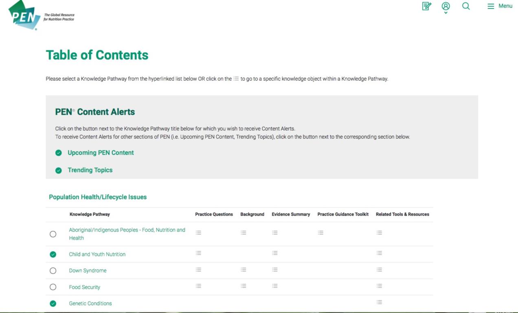Open the notes/edit icon in the header

426,6
